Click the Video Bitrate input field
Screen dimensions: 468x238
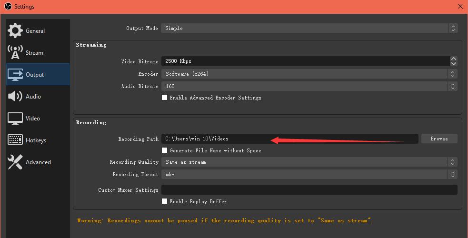pos(305,61)
